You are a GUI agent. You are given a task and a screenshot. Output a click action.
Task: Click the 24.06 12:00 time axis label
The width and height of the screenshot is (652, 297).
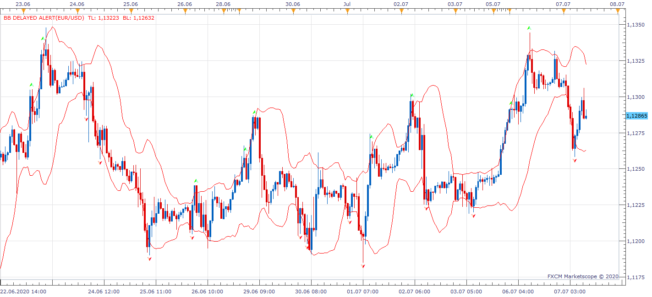pyautogui.click(x=104, y=292)
